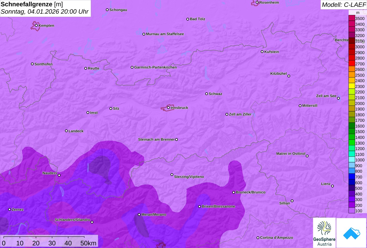Click the GeoSphere Austria logo
367x248 pixels.
[x=324, y=233]
